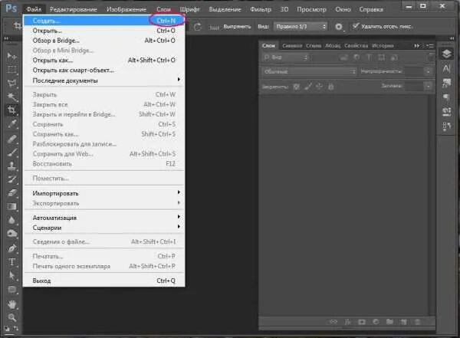Open the 'Фильтр' menu
Viewport: 460px width, 338px height.
(261, 9)
